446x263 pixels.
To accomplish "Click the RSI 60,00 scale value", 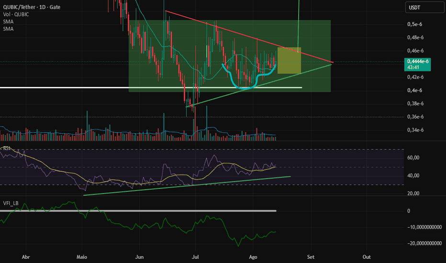I will (x=413, y=157).
